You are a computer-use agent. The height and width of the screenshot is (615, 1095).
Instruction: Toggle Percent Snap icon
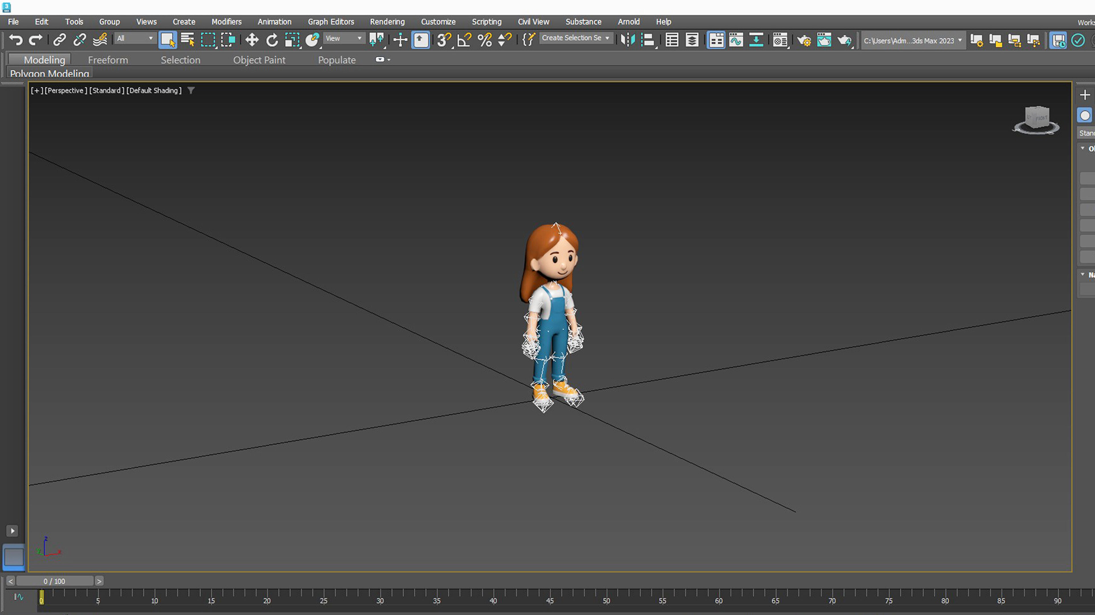[x=484, y=40]
